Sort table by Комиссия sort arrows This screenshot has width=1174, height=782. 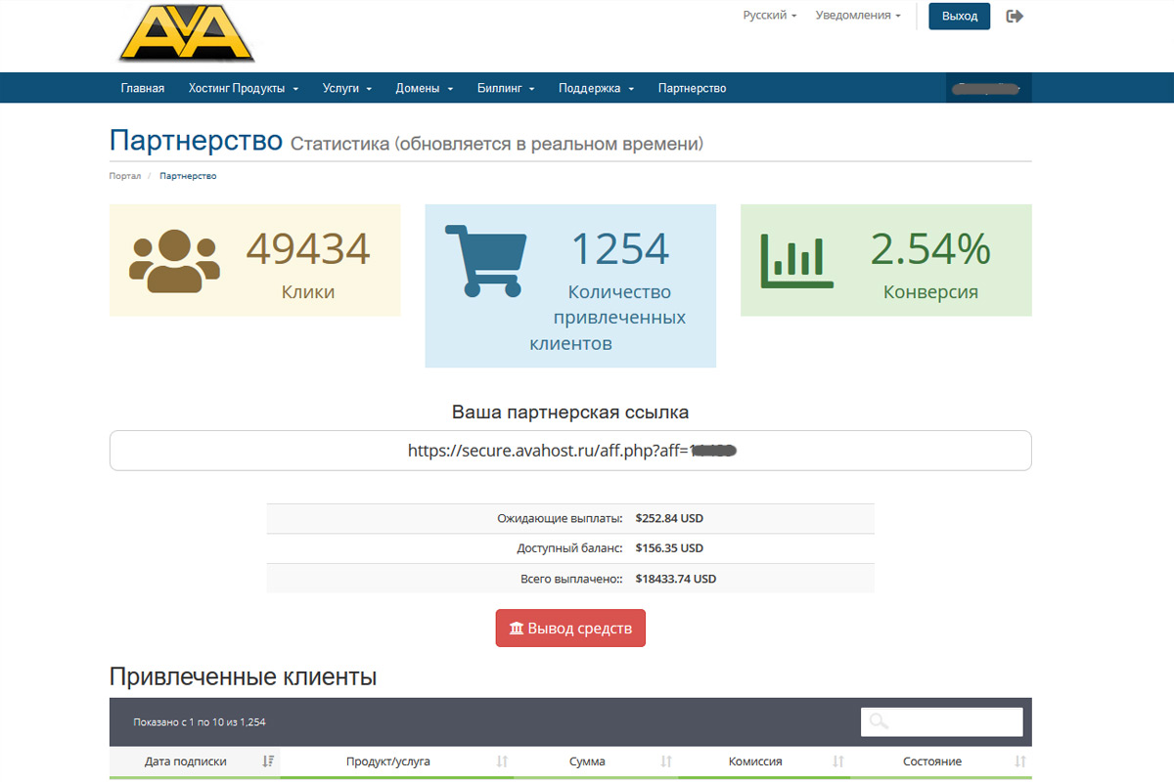point(838,761)
